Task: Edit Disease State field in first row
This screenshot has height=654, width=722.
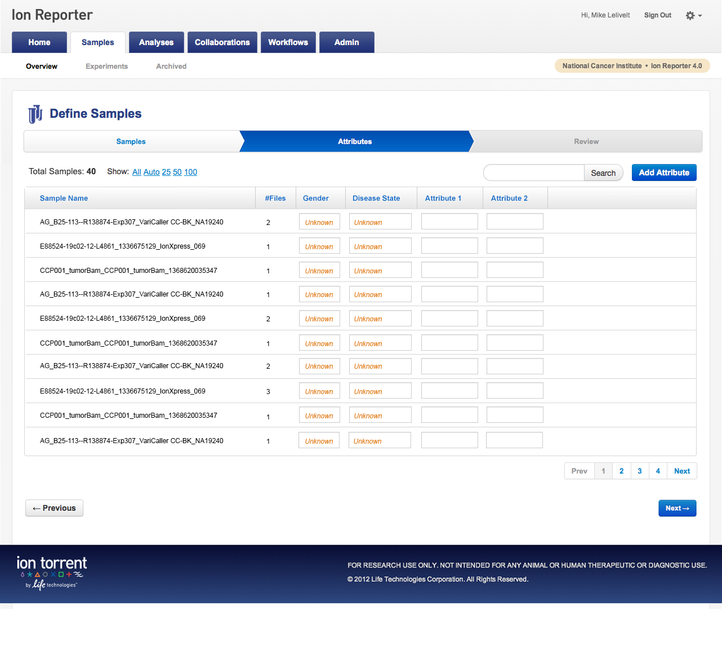Action: click(x=380, y=222)
